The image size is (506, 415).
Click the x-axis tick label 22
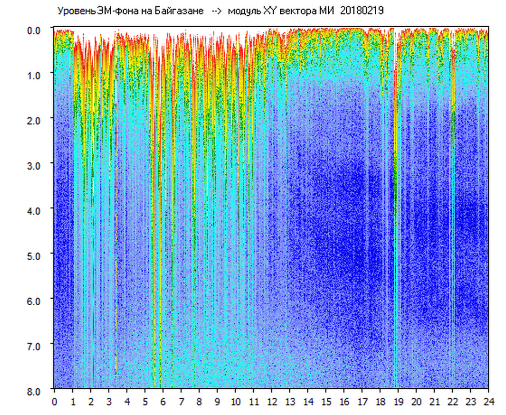pos(453,402)
